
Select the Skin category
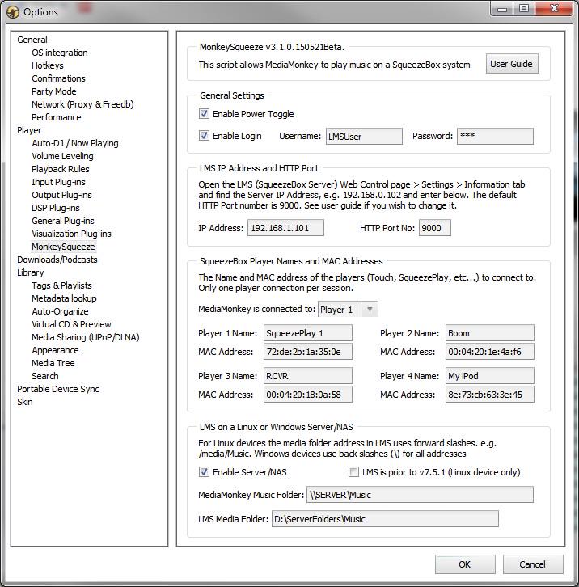point(25,402)
